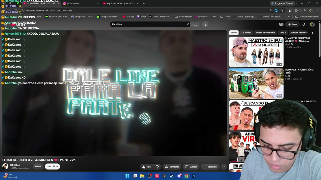Open a new browser tab
The width and height of the screenshot is (321, 180).
(144, 3)
